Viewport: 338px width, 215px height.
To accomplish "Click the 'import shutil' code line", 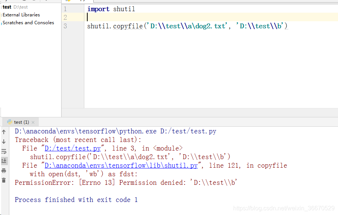I will pos(111,9).
